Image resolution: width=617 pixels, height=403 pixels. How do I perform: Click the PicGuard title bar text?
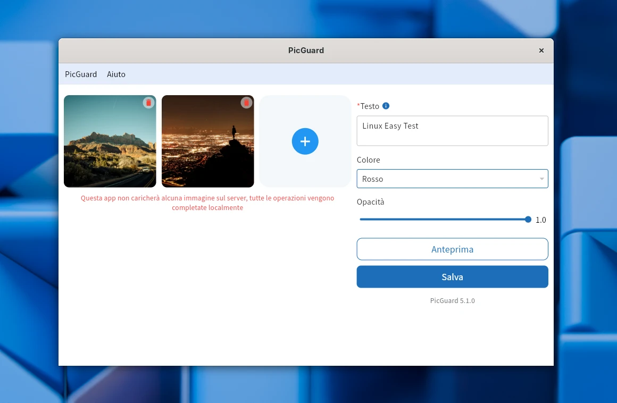pos(306,51)
